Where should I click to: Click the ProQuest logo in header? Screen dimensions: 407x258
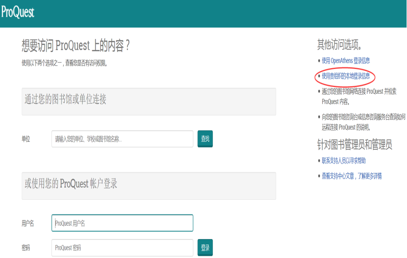pos(18,12)
